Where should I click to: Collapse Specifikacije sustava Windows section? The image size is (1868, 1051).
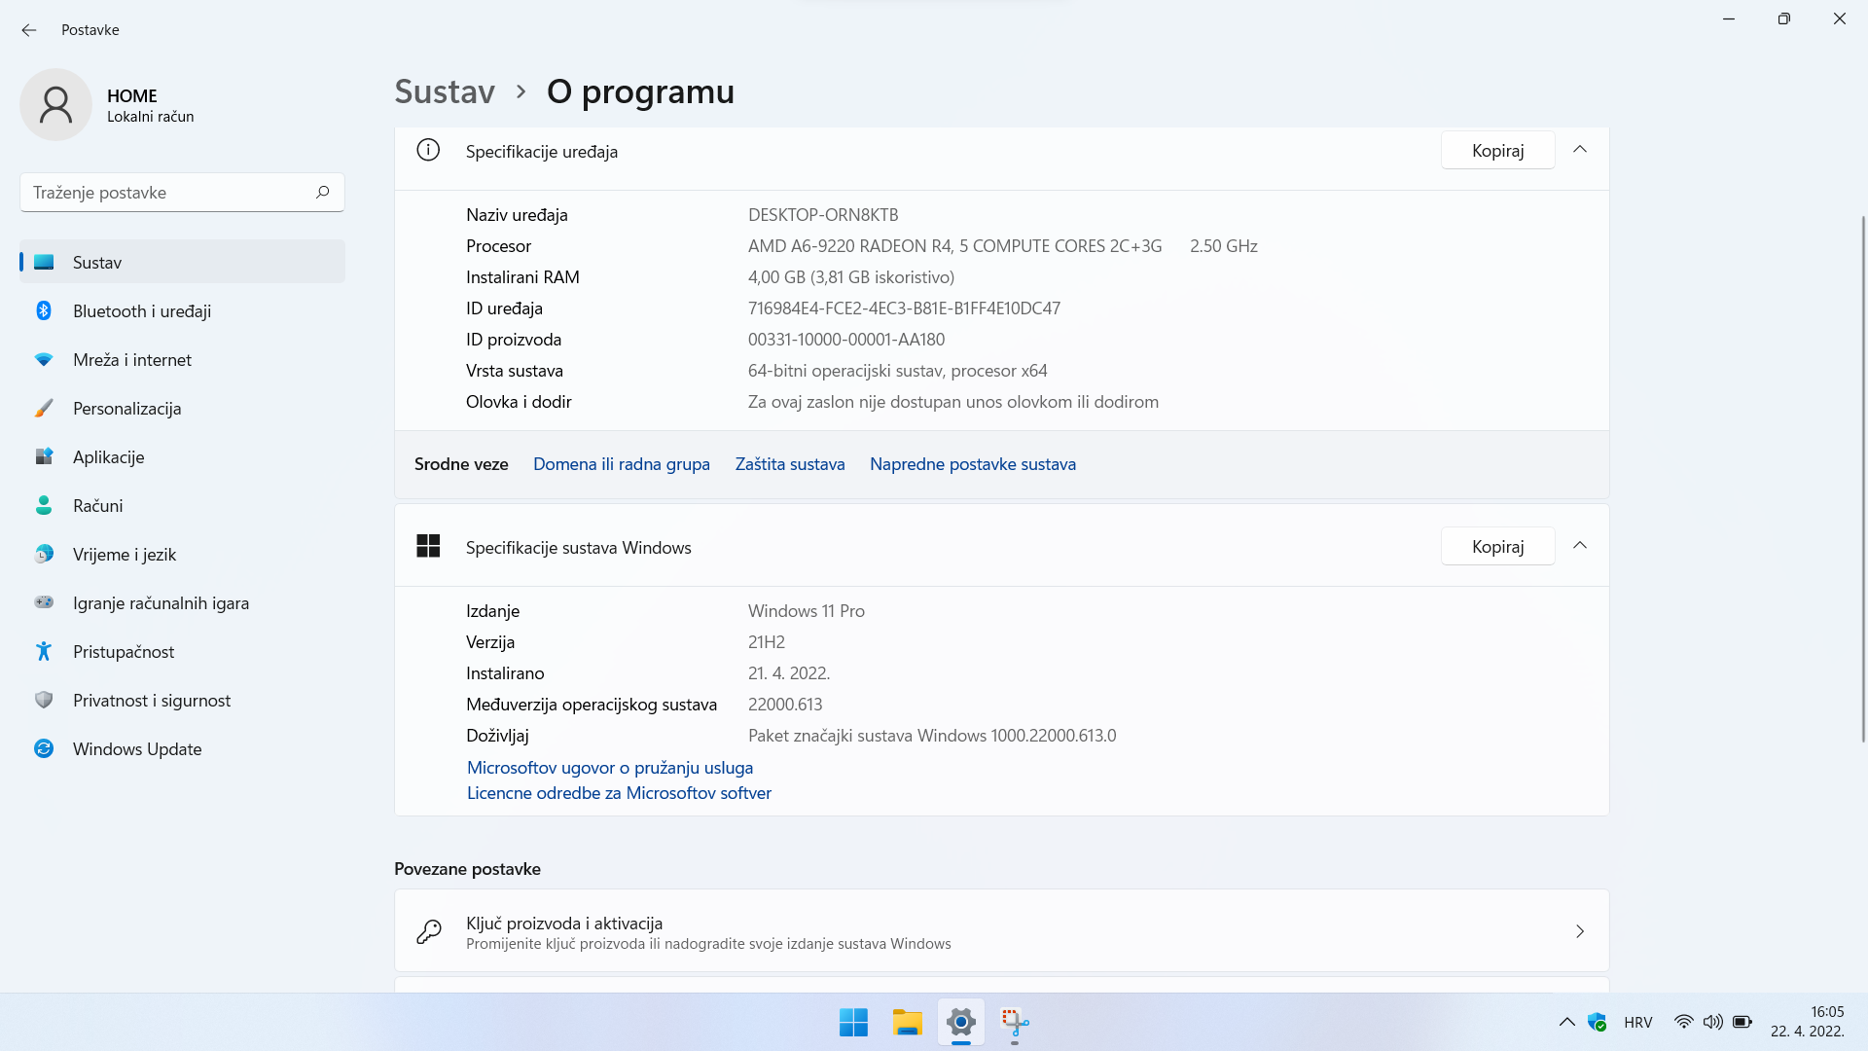tap(1580, 546)
